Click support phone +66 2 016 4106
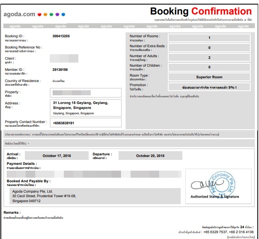The width and height of the screenshot is (259, 239). pos(241,232)
